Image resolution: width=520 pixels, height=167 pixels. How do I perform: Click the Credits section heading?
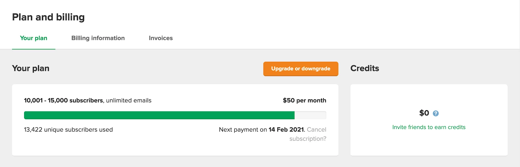point(365,68)
